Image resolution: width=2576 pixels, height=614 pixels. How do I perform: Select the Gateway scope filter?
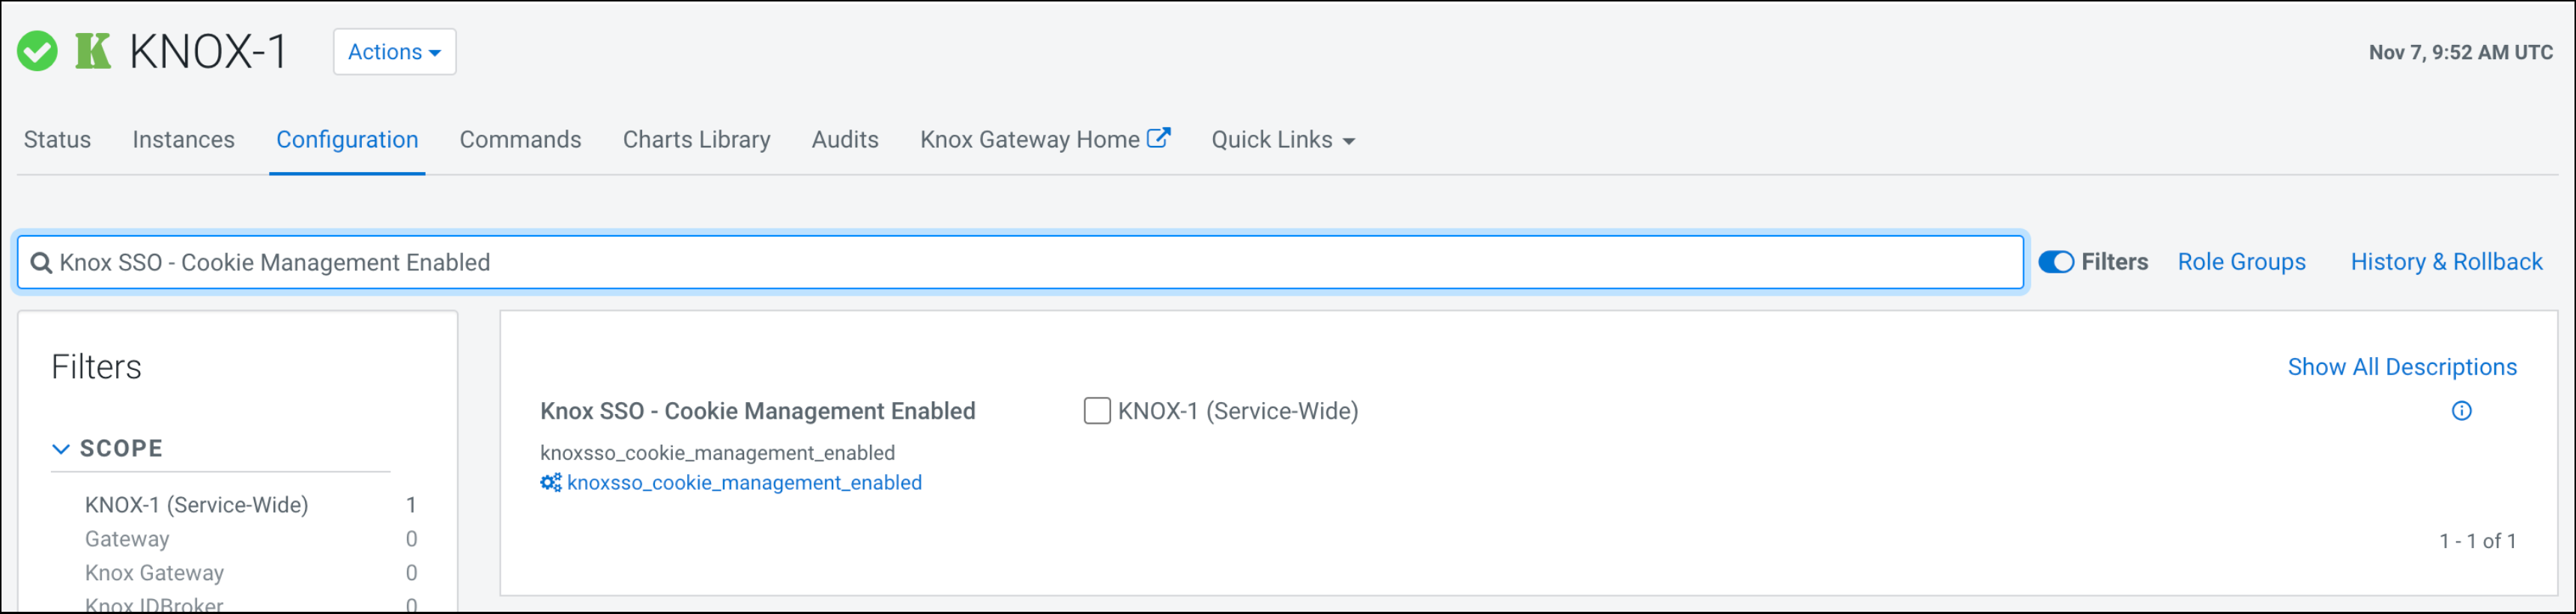(x=127, y=539)
